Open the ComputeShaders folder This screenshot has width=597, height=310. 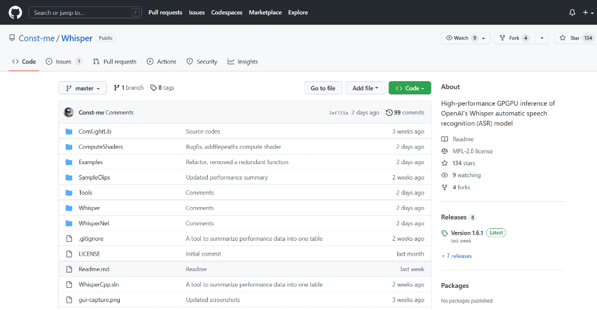101,147
